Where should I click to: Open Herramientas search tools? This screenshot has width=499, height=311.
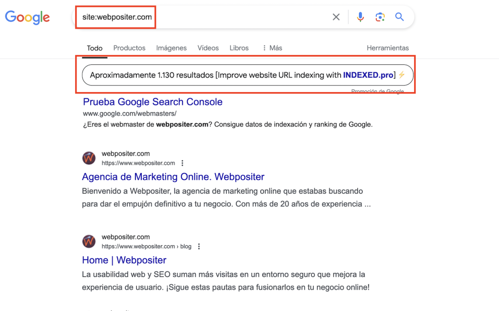tap(387, 48)
